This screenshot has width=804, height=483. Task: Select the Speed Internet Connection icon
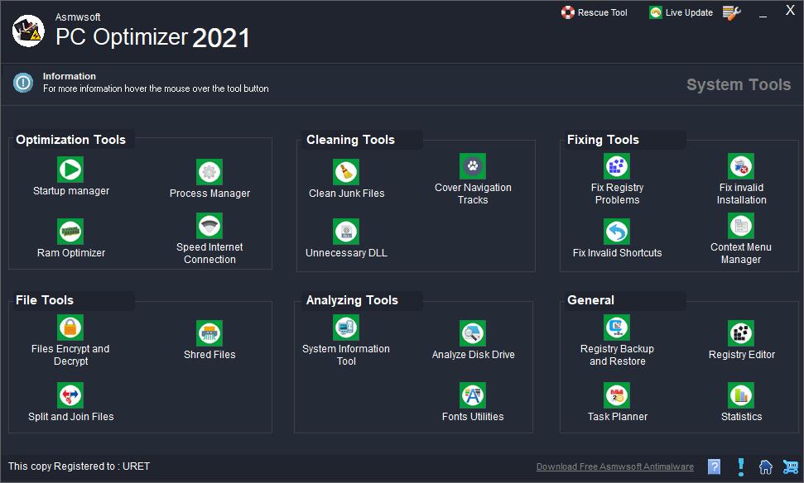tap(209, 226)
